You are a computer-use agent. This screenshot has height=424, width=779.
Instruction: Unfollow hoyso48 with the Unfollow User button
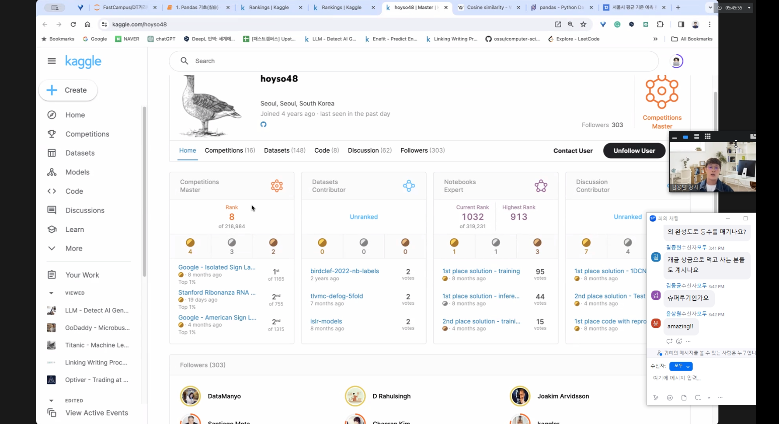click(634, 151)
